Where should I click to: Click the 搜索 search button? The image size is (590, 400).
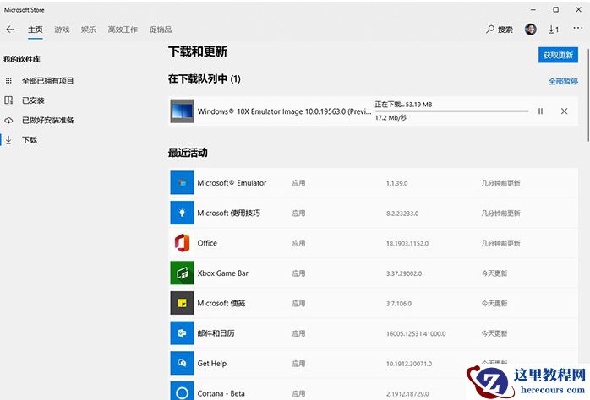click(x=500, y=30)
